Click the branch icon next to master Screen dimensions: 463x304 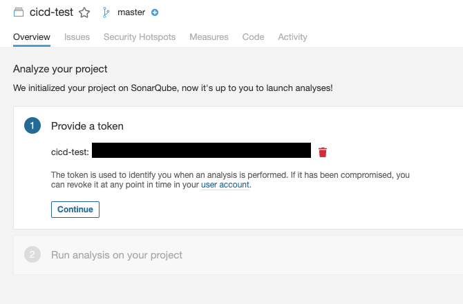tap(106, 12)
